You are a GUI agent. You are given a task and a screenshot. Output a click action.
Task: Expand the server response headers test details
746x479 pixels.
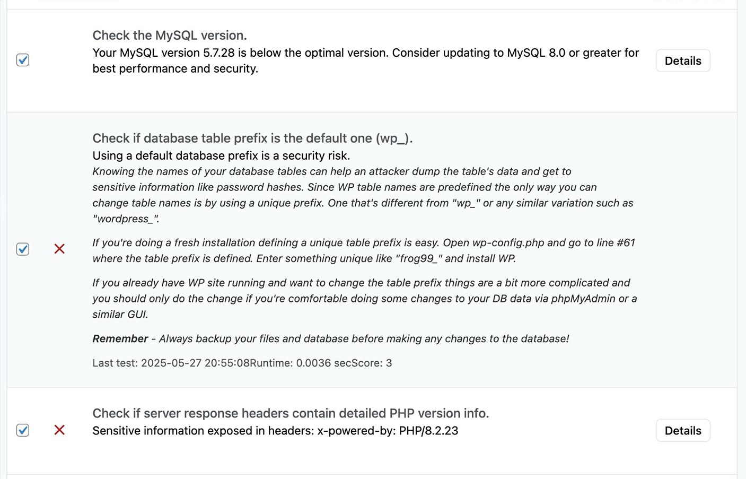(682, 430)
